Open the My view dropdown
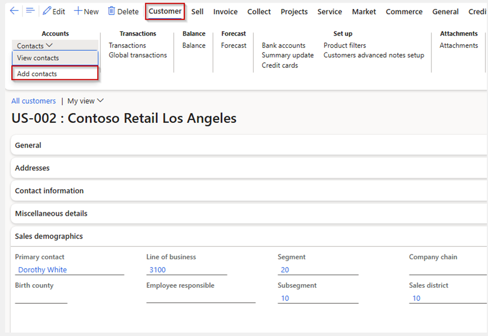The image size is (488, 336). (x=86, y=101)
